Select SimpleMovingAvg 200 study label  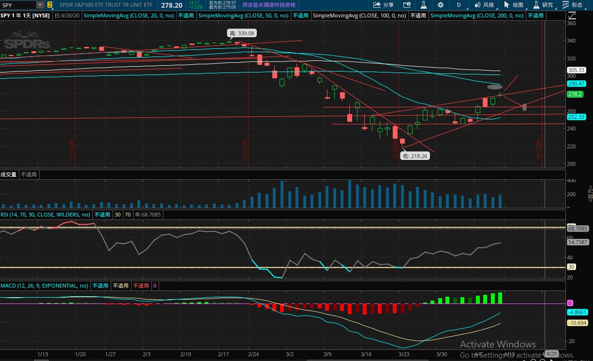click(x=477, y=15)
